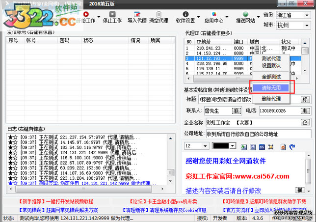Expand the 推送网站 dropdown arrow

coord(259,17)
